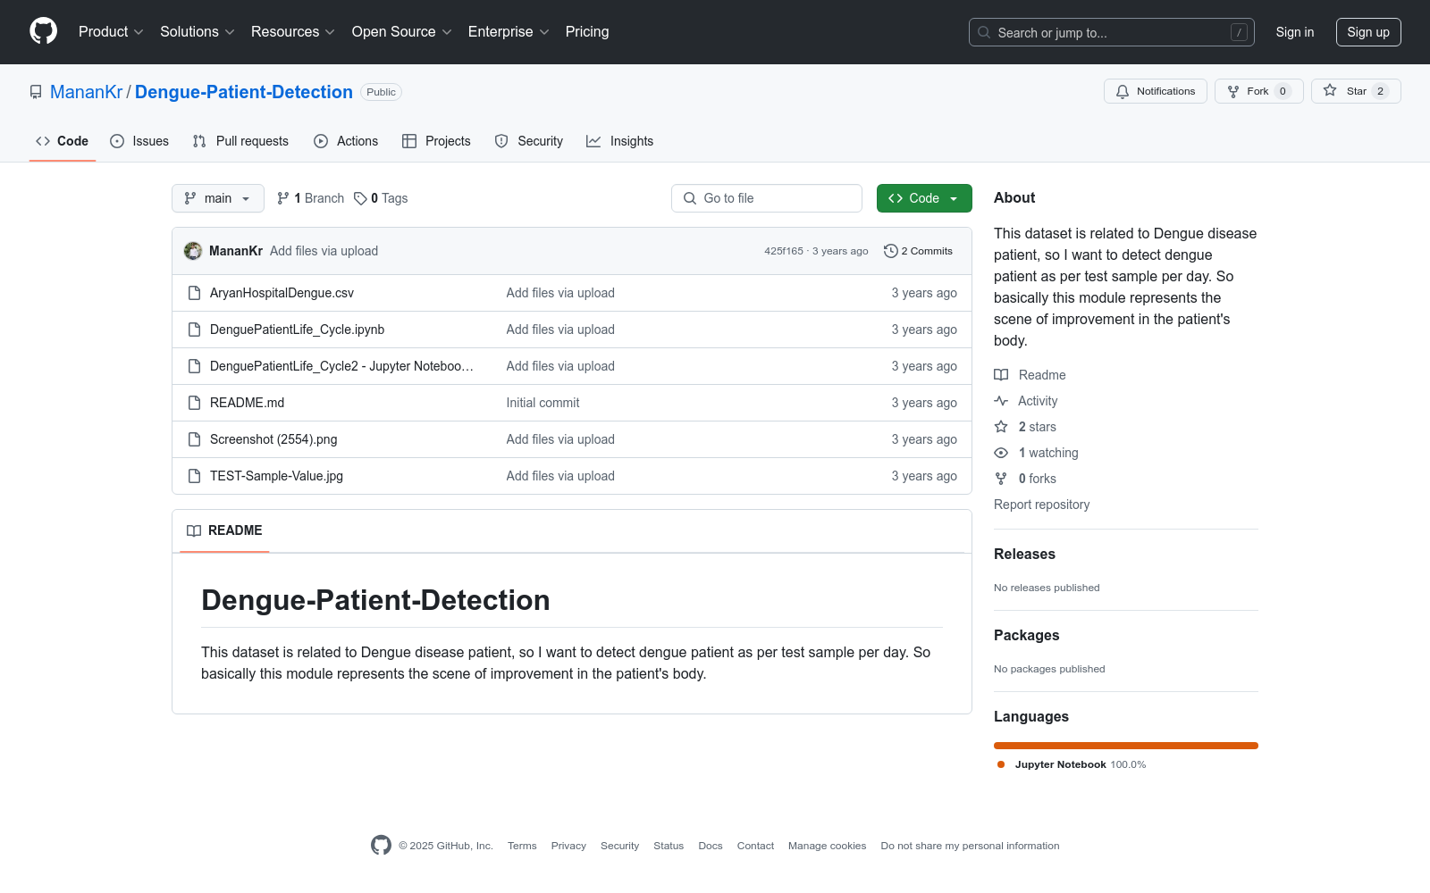
Task: Open TEST-Sample-Value.jpg file
Action: (x=276, y=476)
